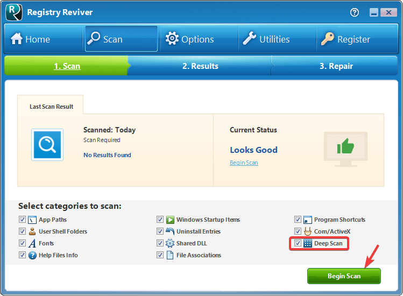Click the Windows Startup Items play icon
This screenshot has height=296, width=403.
(170, 220)
